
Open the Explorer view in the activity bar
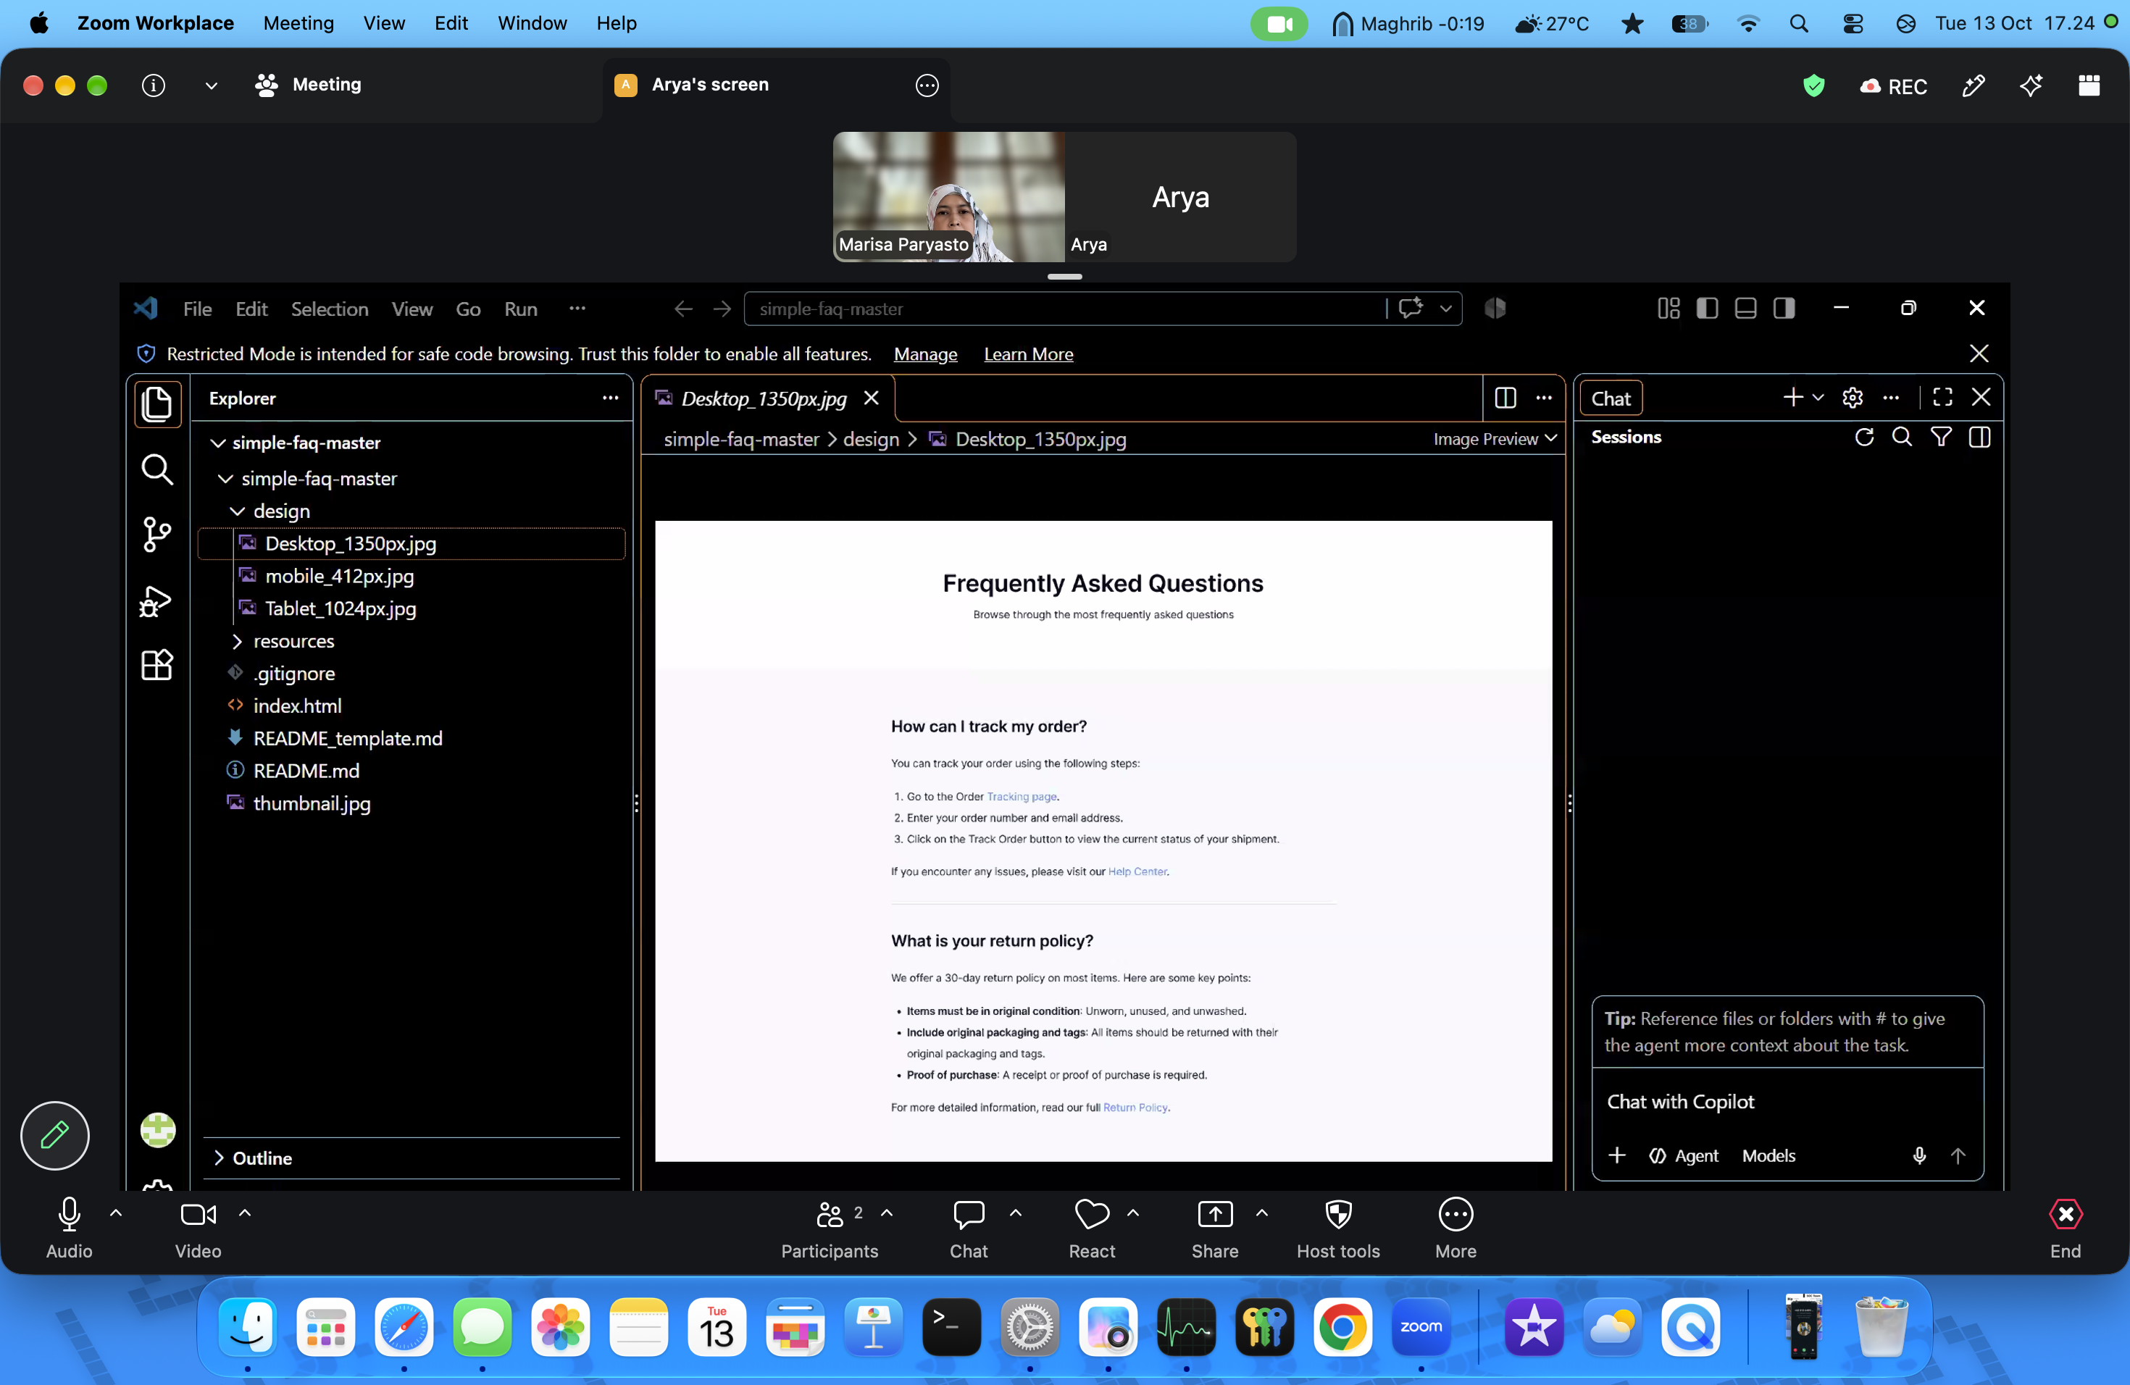[156, 403]
